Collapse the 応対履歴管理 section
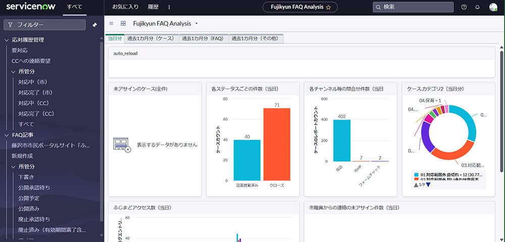Image resolution: width=505 pixels, height=242 pixels. [7, 40]
